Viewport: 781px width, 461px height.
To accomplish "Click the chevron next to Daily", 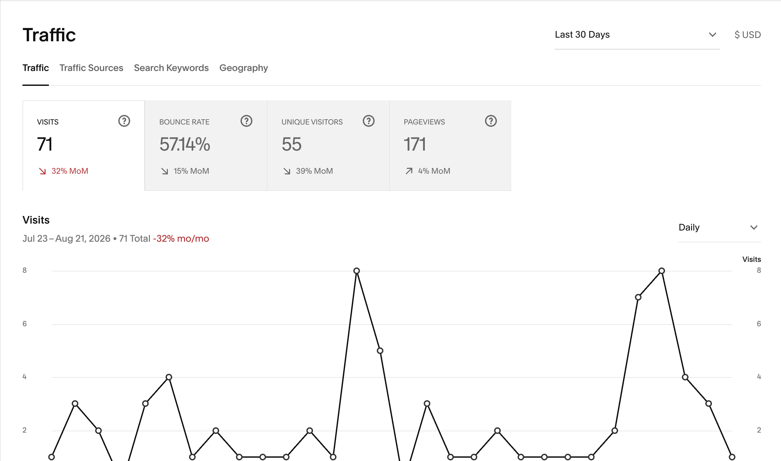I will pyautogui.click(x=754, y=228).
